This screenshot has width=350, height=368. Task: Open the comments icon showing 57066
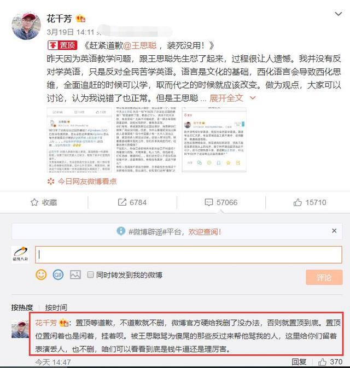(209, 202)
